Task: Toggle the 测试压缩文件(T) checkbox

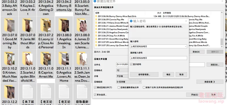Action: coord(95,88)
